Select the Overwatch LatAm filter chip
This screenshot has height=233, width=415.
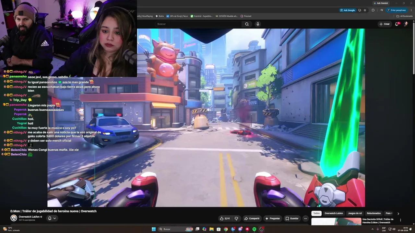[x=334, y=213]
